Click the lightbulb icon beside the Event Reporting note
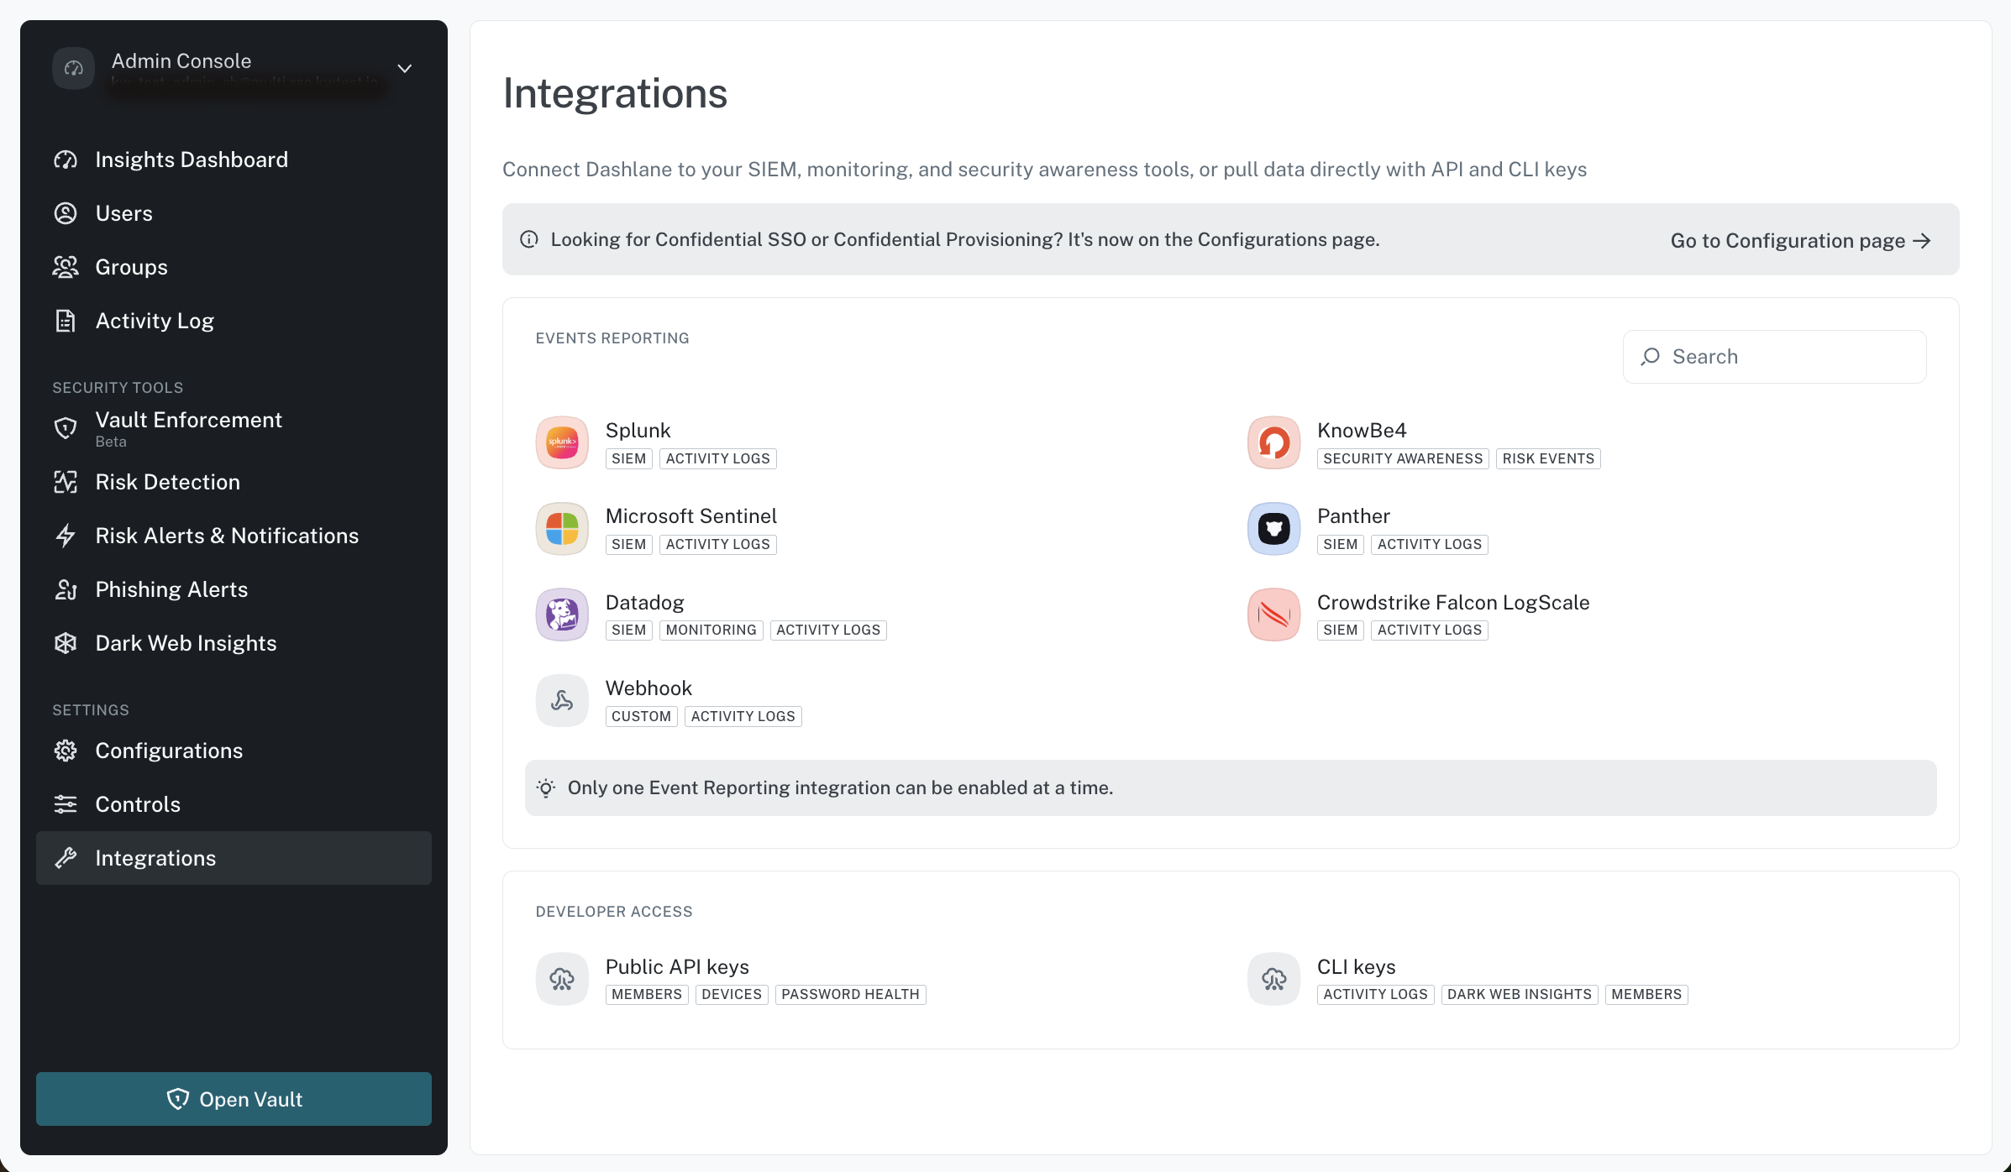The width and height of the screenshot is (2011, 1172). click(x=546, y=787)
